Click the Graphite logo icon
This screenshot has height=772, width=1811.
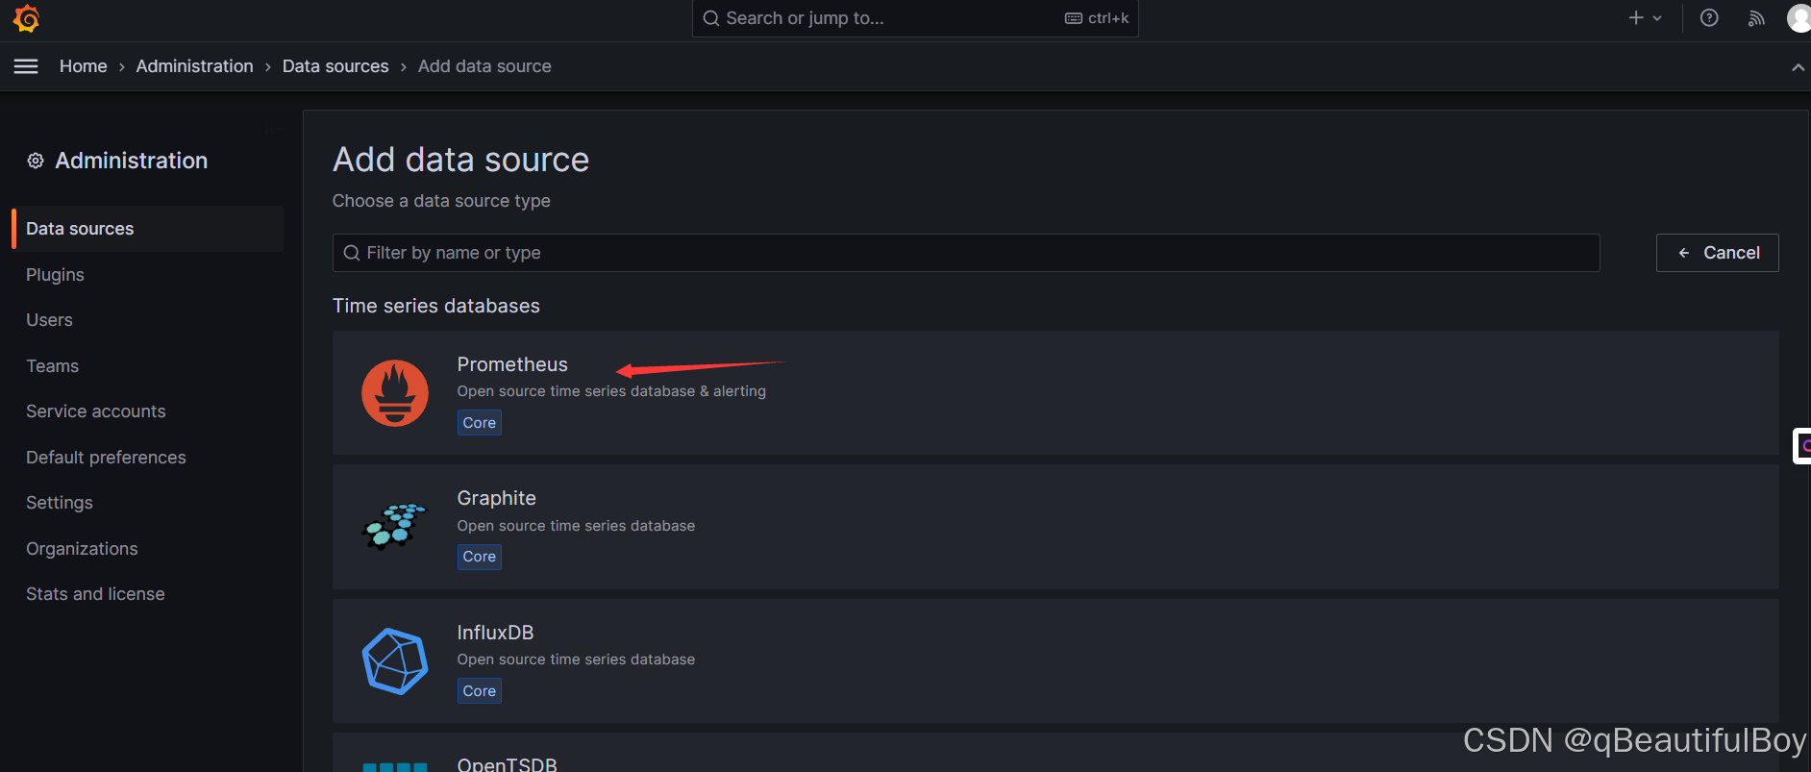[394, 526]
